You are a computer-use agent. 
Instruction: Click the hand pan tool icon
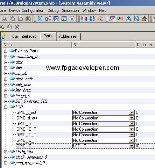click(9, 27)
